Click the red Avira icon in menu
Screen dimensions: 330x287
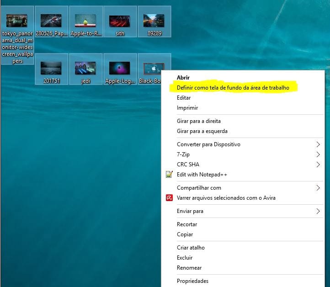tap(169, 198)
